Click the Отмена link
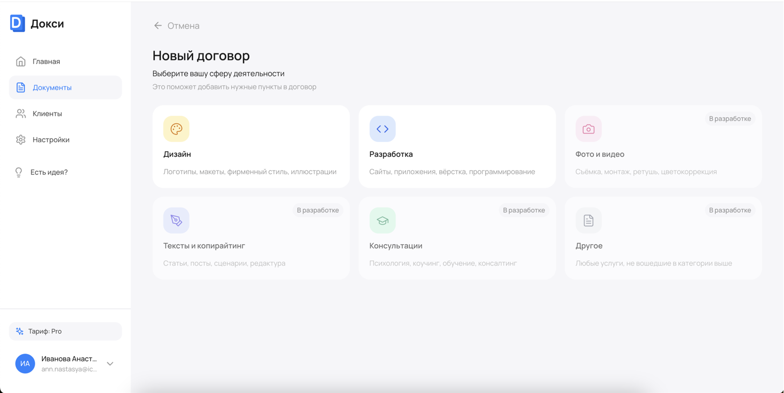 pyautogui.click(x=183, y=26)
